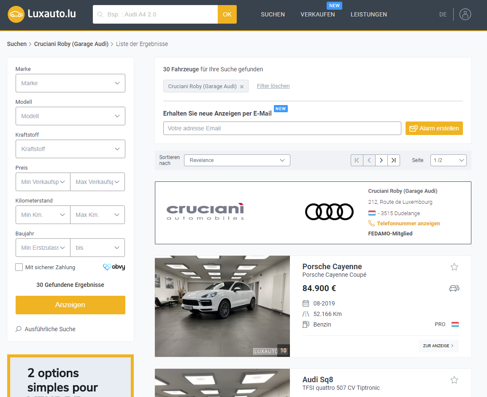Focus the Votre adresse Email field
The width and height of the screenshot is (487, 397).
[x=282, y=128]
